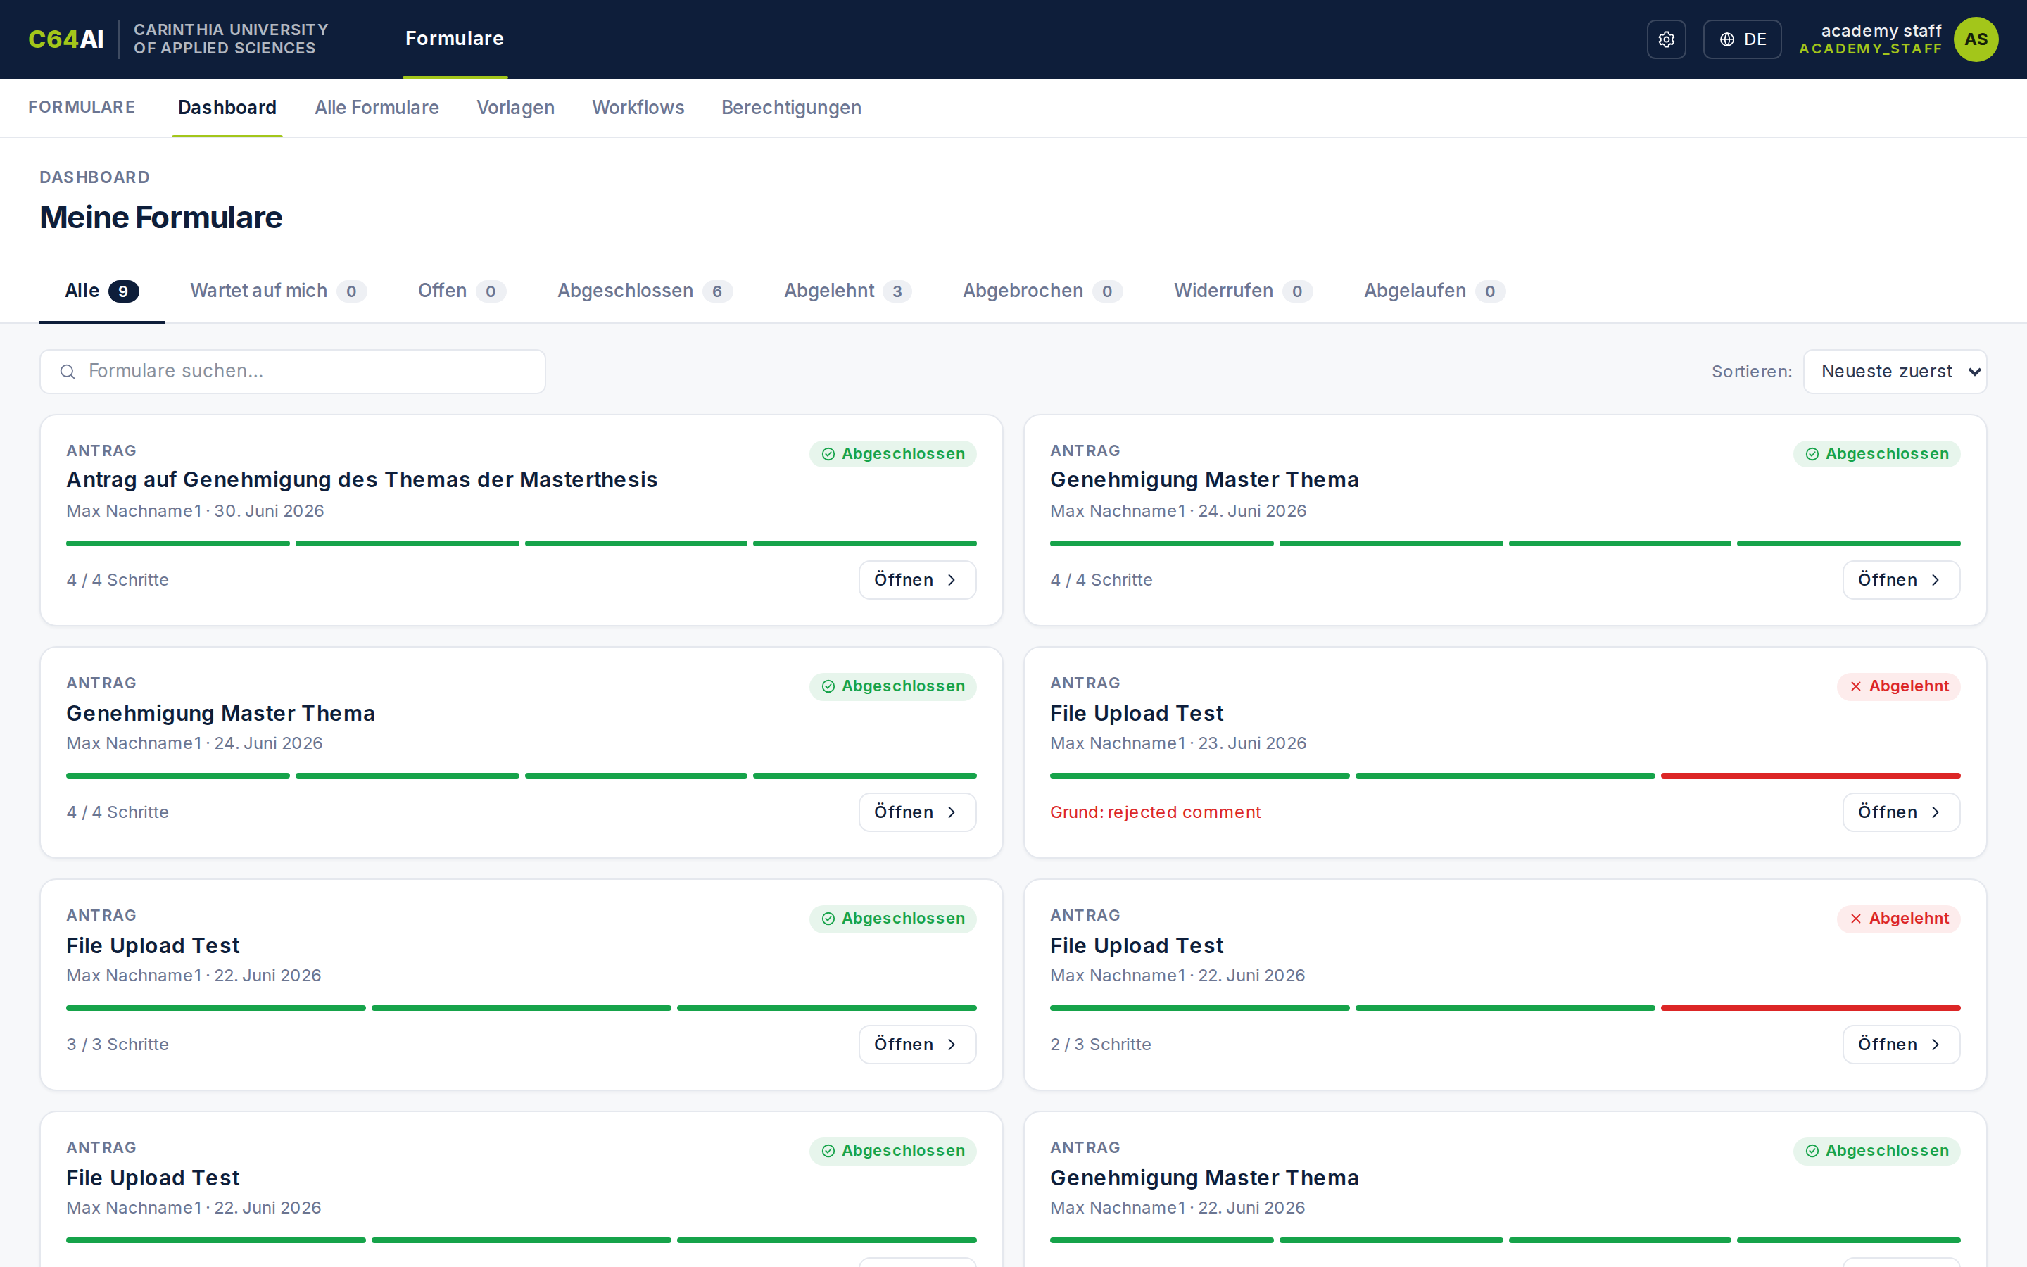2027x1267 pixels.
Task: Open Genehmigung Master Thema from 24. Juni, right card
Action: 1900,580
